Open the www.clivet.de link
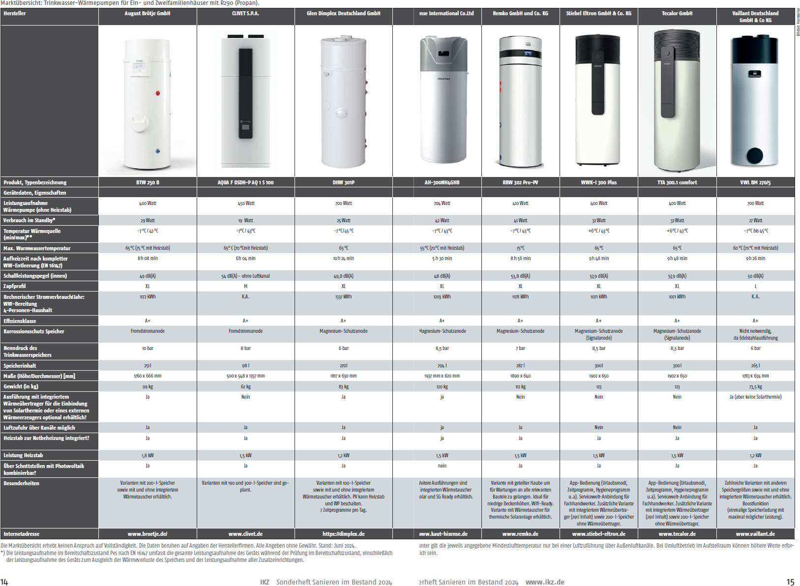The width and height of the screenshot is (800, 586). (245, 534)
